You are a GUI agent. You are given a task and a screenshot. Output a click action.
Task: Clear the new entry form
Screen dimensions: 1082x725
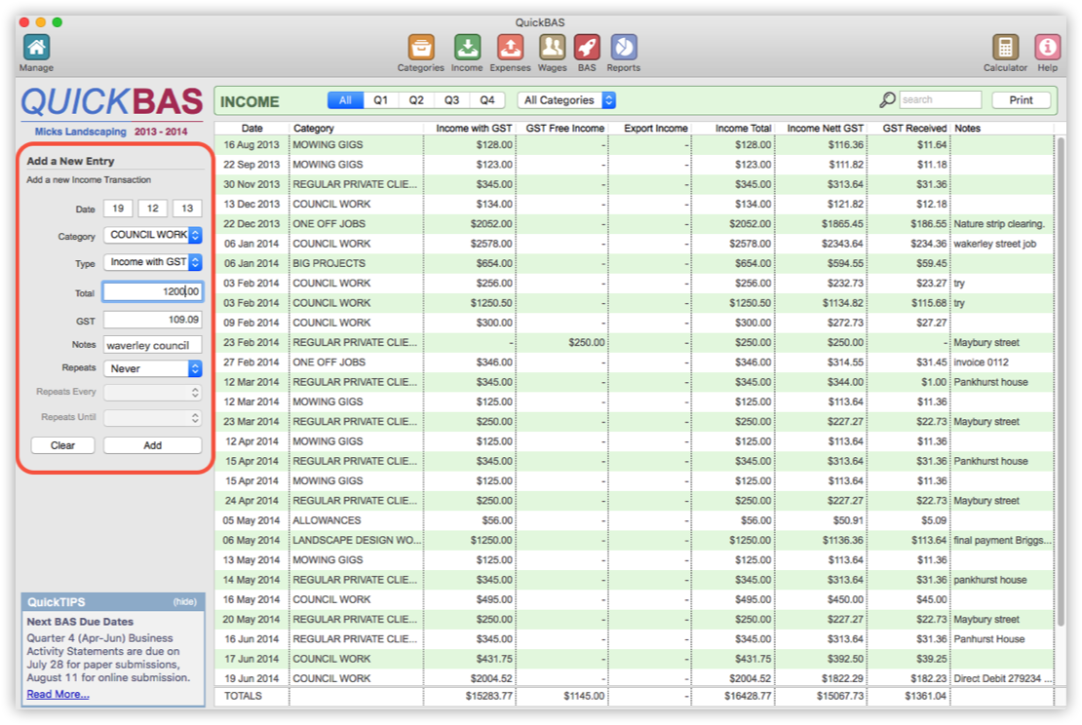(x=62, y=445)
